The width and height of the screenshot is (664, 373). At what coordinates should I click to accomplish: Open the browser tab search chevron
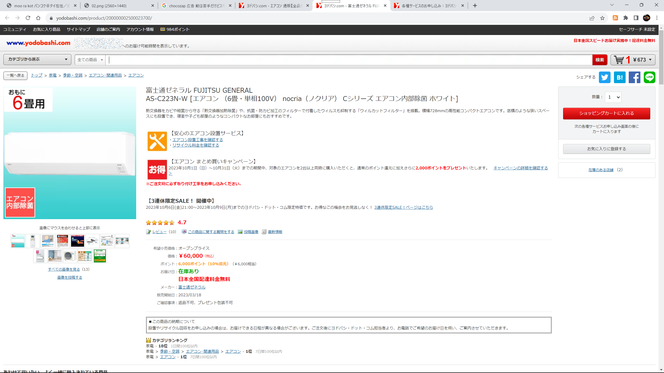[612, 5]
